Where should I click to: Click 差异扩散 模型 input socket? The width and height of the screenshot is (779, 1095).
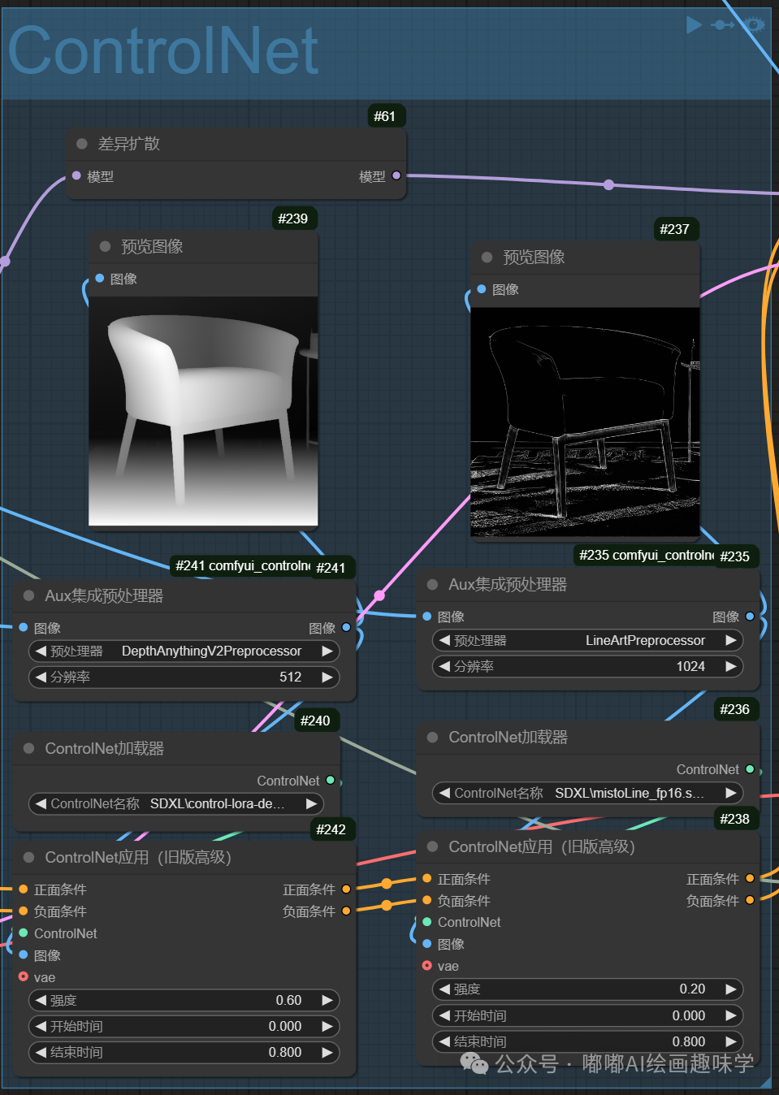pyautogui.click(x=76, y=175)
